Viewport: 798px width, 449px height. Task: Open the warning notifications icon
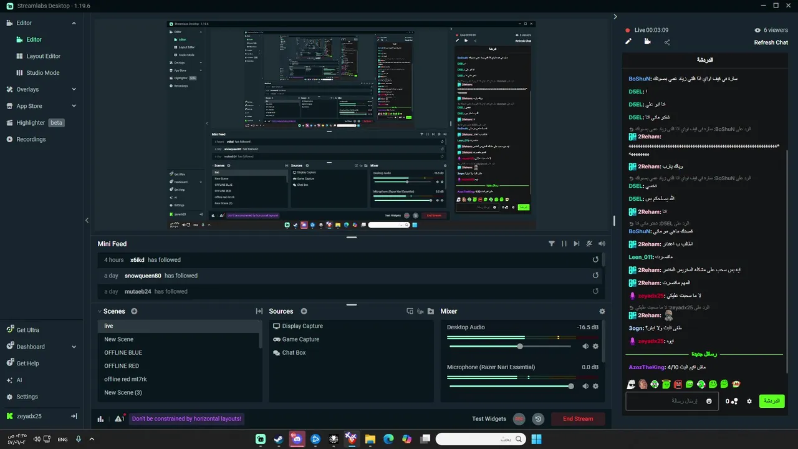pos(120,418)
